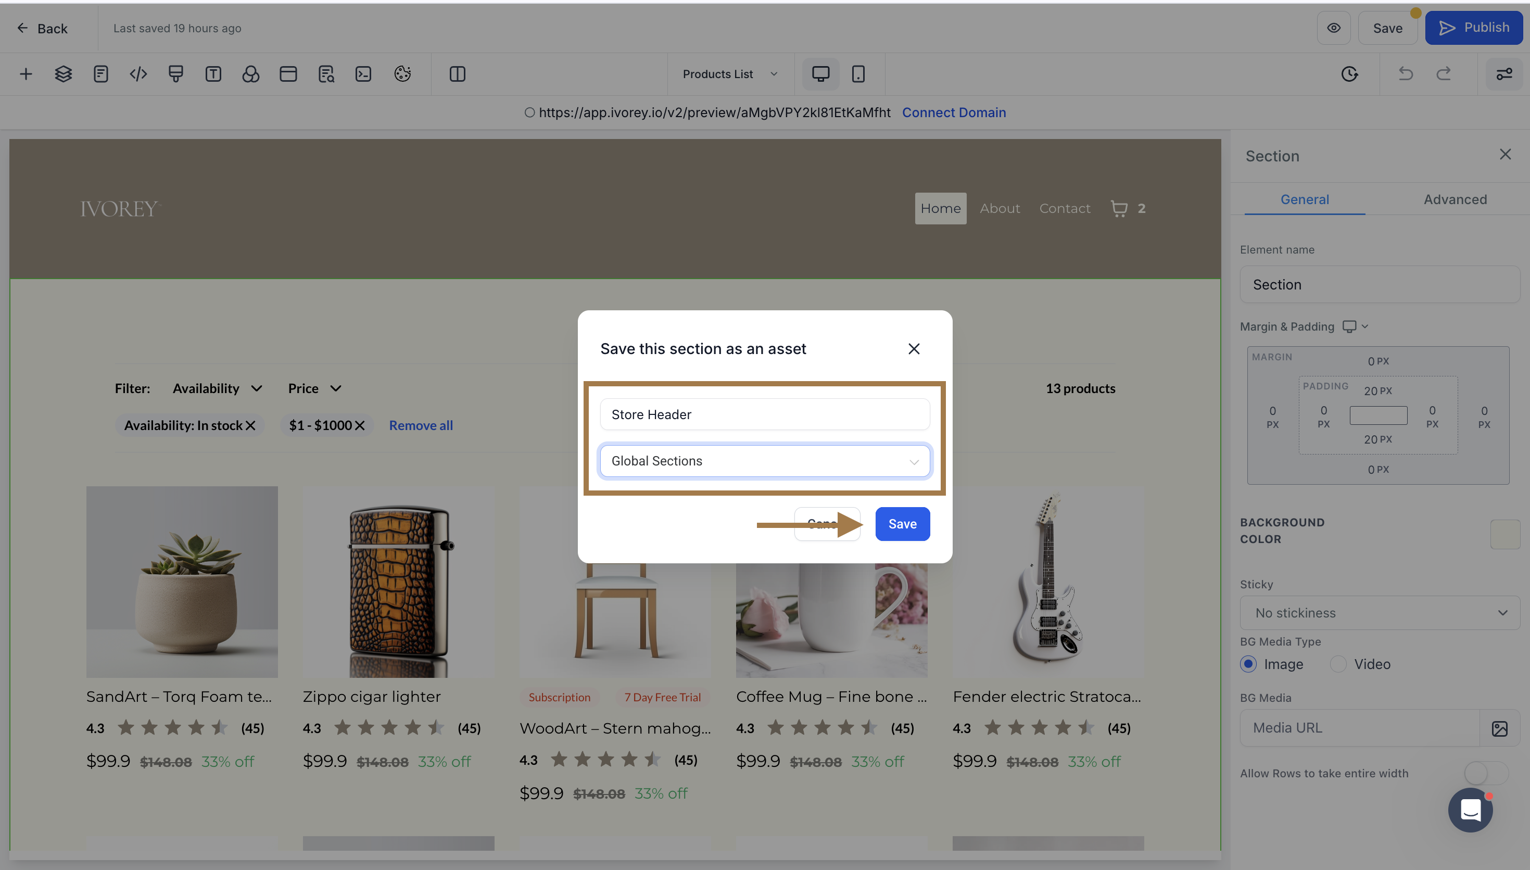Select the Image BG media type
1530x870 pixels.
click(x=1248, y=664)
